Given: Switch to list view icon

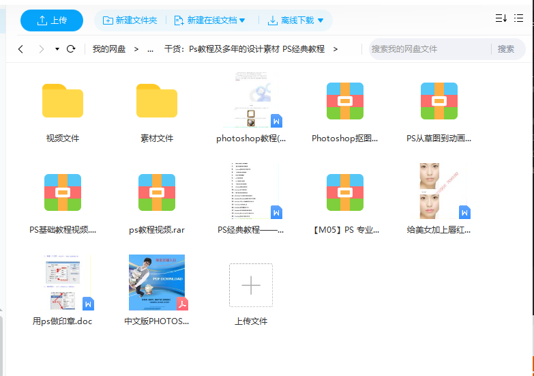Looking at the screenshot, I should click(519, 18).
